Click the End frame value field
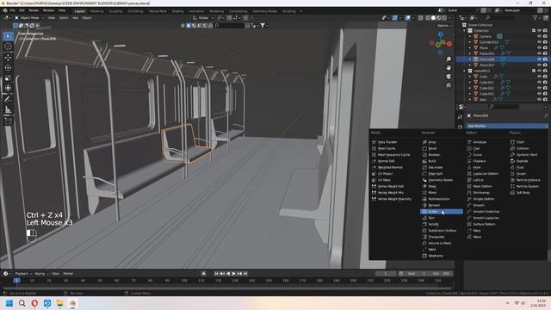 [442, 274]
